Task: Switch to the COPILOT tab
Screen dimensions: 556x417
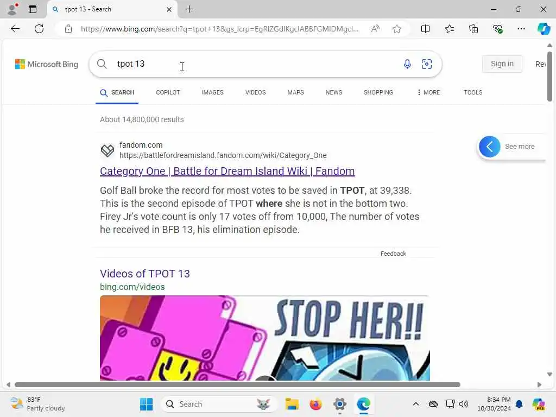Action: tap(168, 92)
